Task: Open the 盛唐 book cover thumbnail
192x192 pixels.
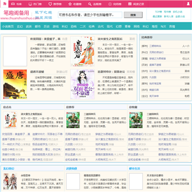Action: 15,84
